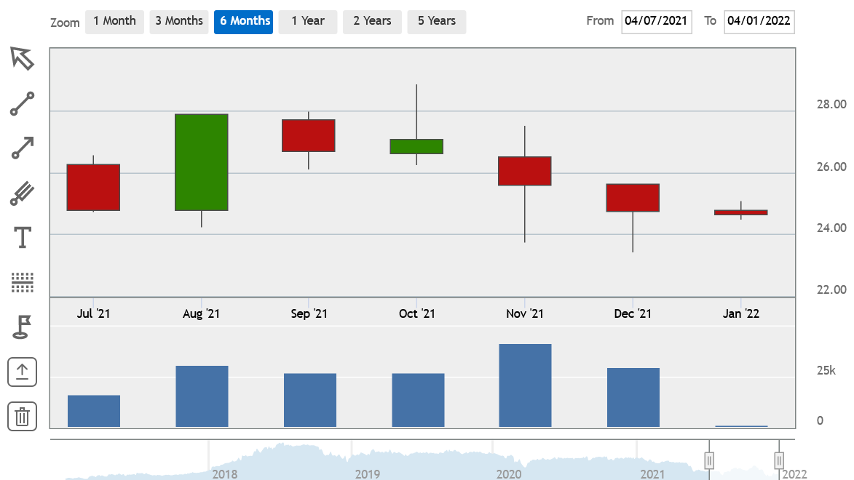Screen dimensions: 854x480
Task: Activate the flag marker tool
Action: tap(22, 327)
